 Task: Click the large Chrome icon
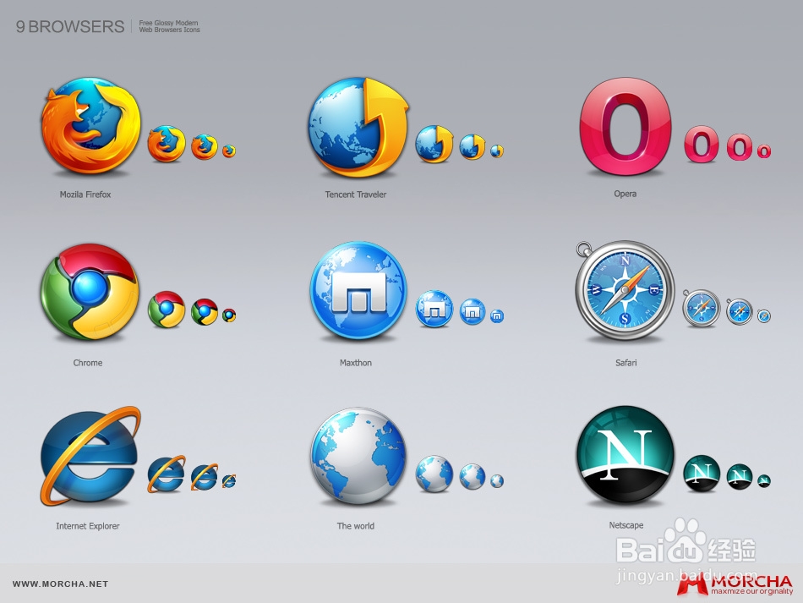pos(90,292)
